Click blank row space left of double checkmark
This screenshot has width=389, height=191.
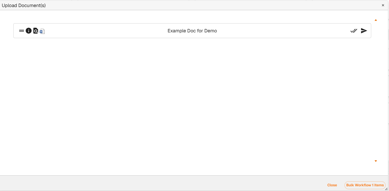[288, 31]
